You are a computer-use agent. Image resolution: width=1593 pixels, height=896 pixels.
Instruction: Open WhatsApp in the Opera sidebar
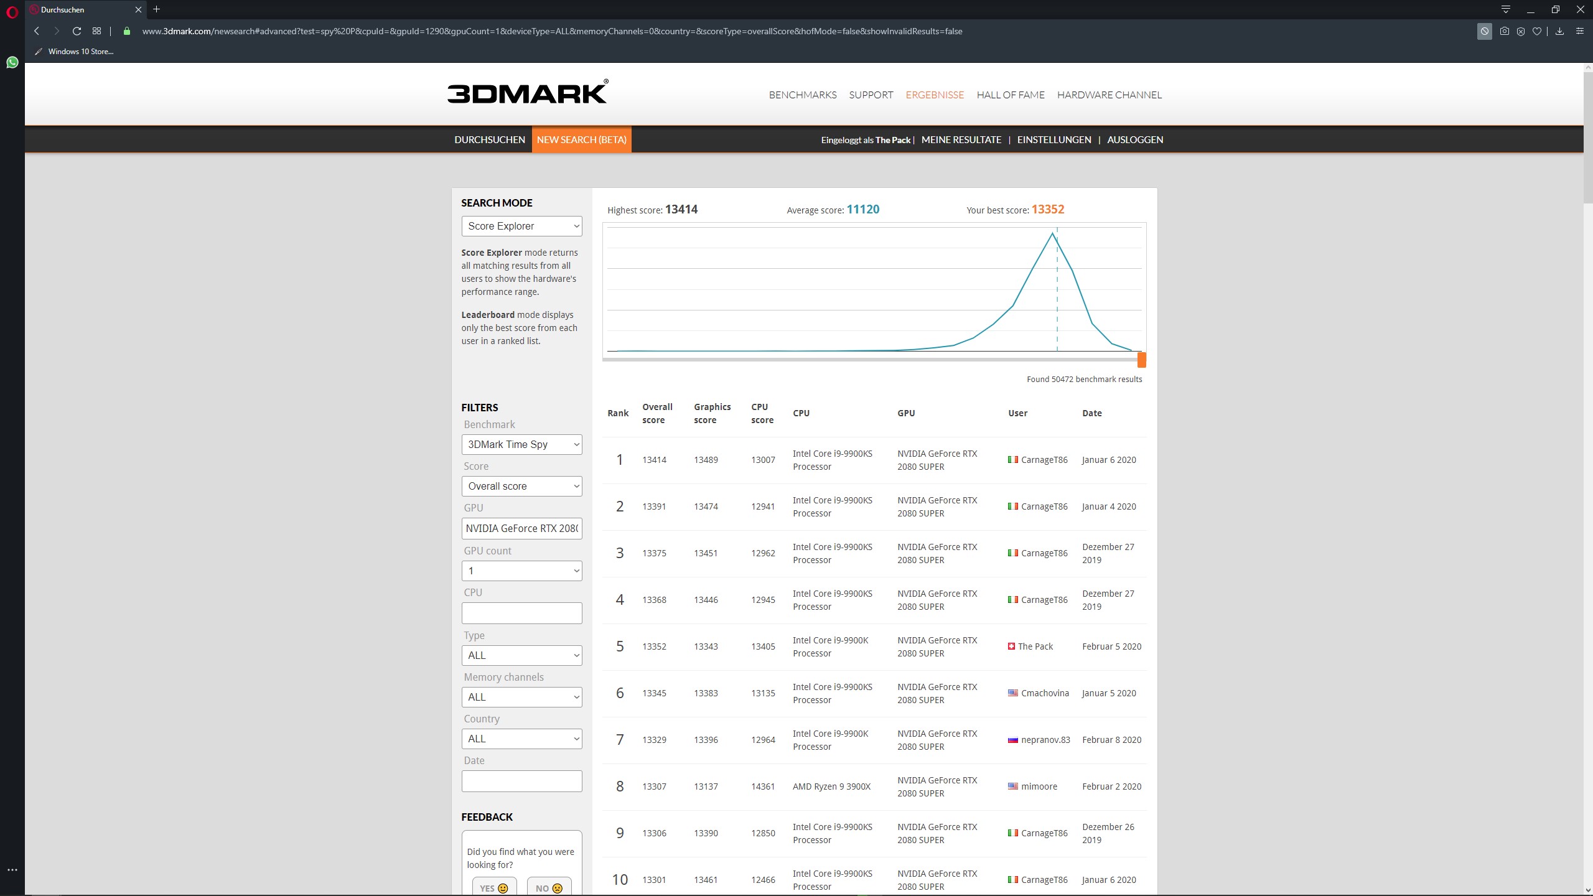(12, 62)
